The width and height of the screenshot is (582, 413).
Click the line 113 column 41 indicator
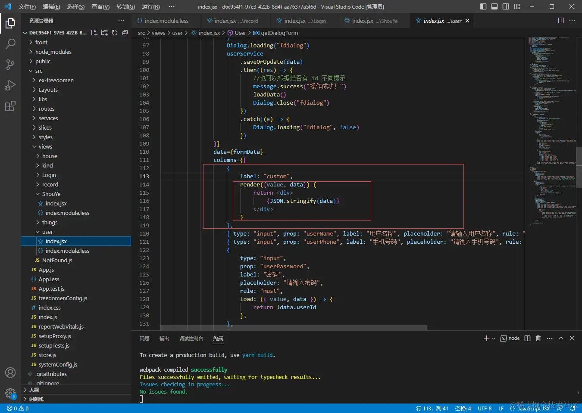tap(432, 408)
